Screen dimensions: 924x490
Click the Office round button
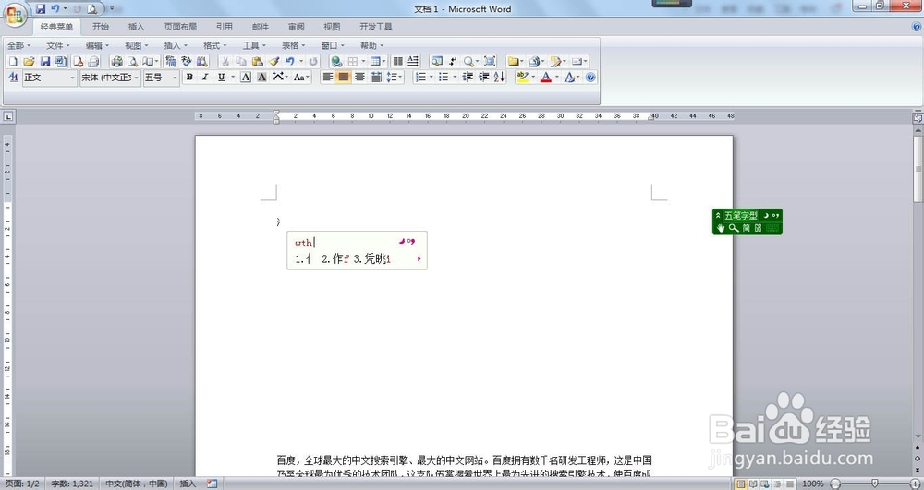(x=15, y=15)
